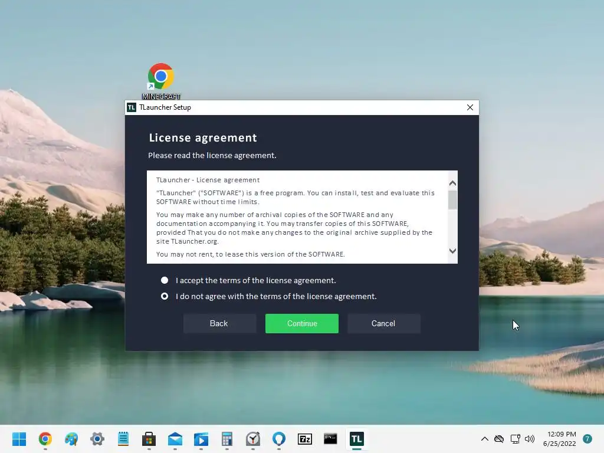Screen dimensions: 604x453
Task: Open the lightbulb Tips app in taskbar
Action: tap(279, 439)
